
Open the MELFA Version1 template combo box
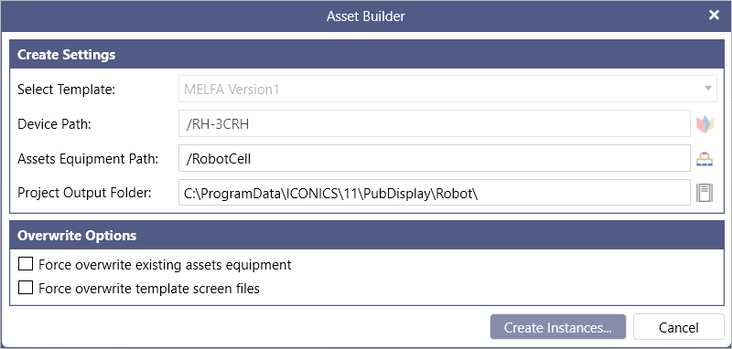click(447, 89)
